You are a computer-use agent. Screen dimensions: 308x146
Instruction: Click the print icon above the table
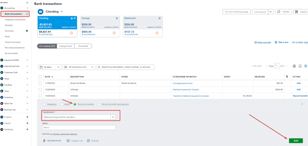point(294,66)
